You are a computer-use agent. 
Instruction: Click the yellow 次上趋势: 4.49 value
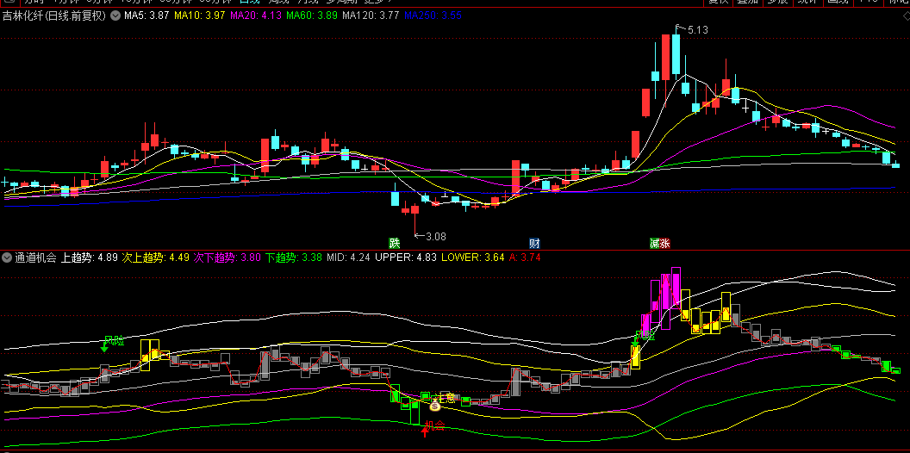pyautogui.click(x=156, y=258)
